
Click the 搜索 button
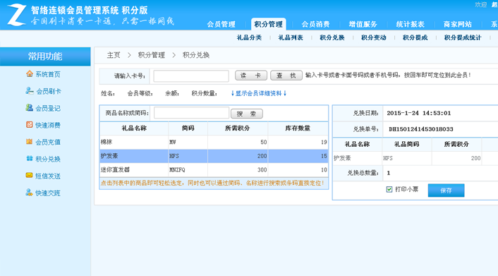pos(246,114)
